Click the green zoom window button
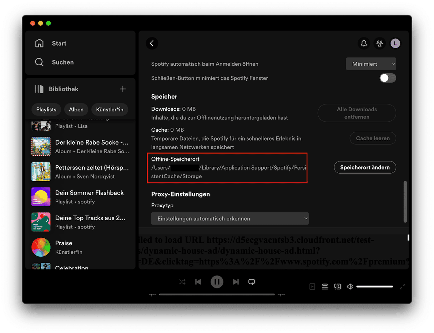This screenshot has height=333, width=434. coord(49,23)
